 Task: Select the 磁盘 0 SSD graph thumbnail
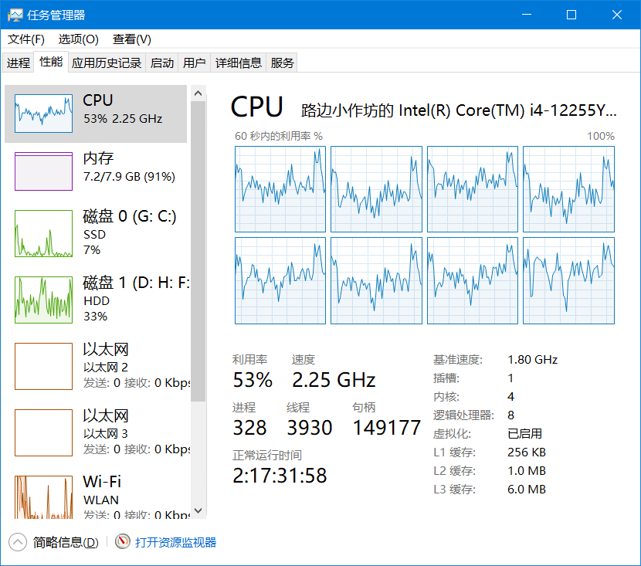click(43, 233)
